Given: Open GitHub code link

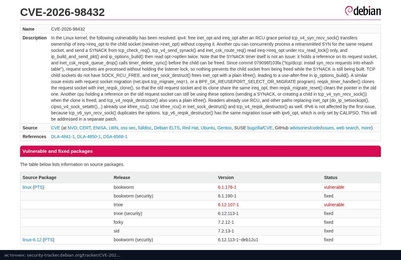Looking at the screenshot, I should point(315,128).
